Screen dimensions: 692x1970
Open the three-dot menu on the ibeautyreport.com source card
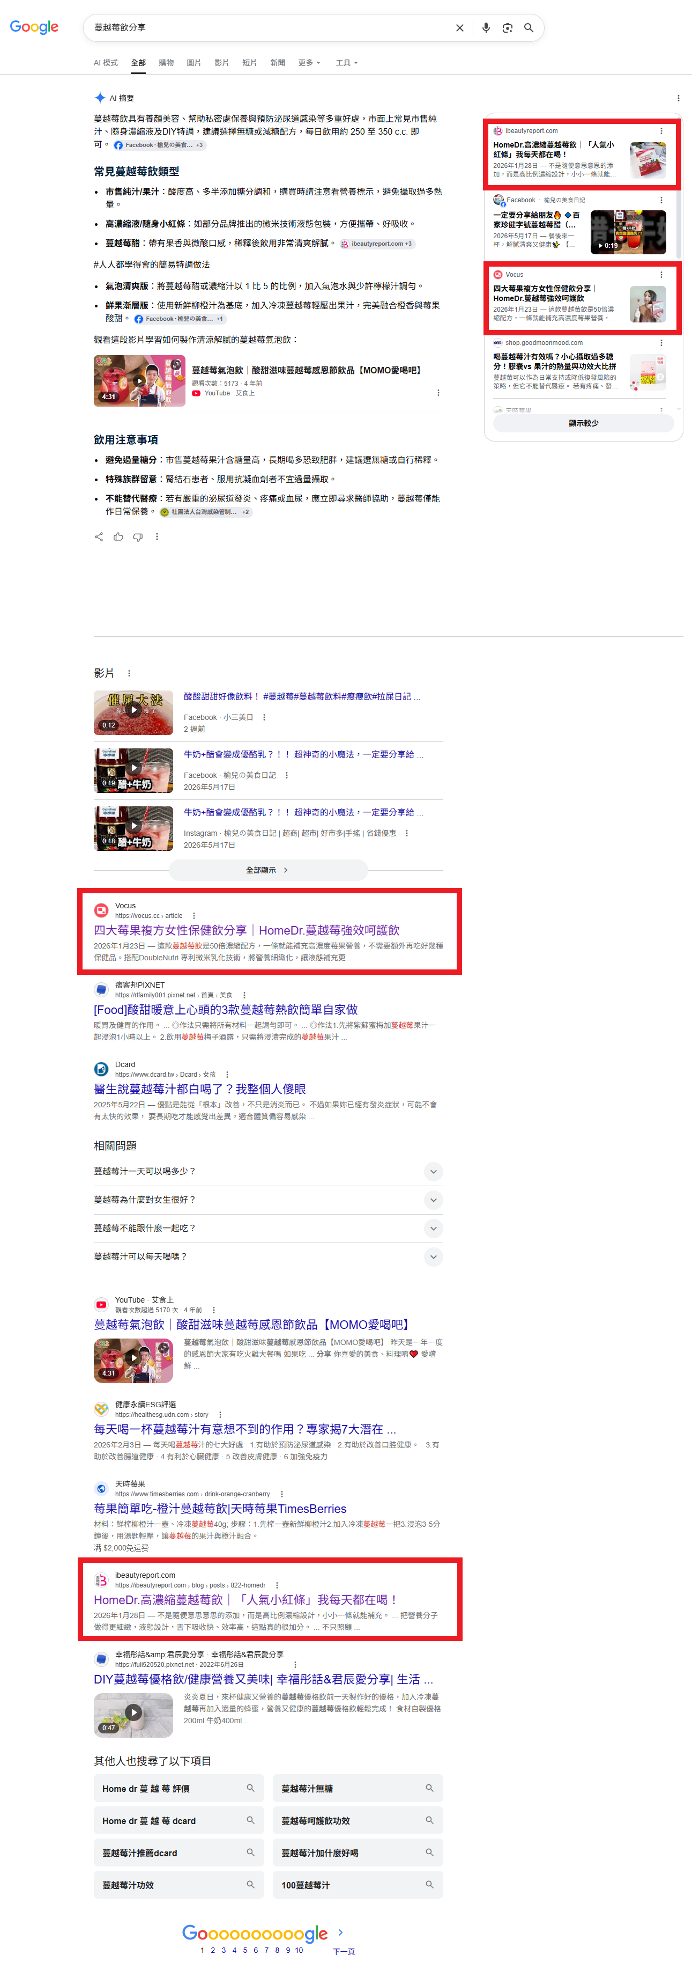(661, 131)
